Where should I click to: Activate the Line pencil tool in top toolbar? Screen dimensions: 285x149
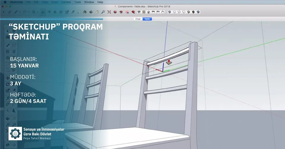point(16,12)
